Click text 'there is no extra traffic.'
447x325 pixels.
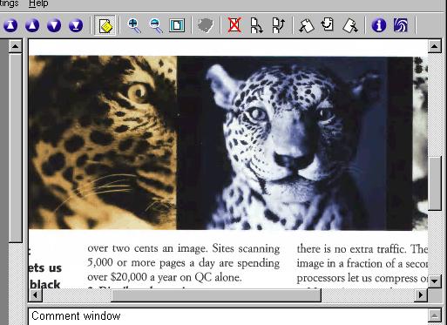coord(351,249)
